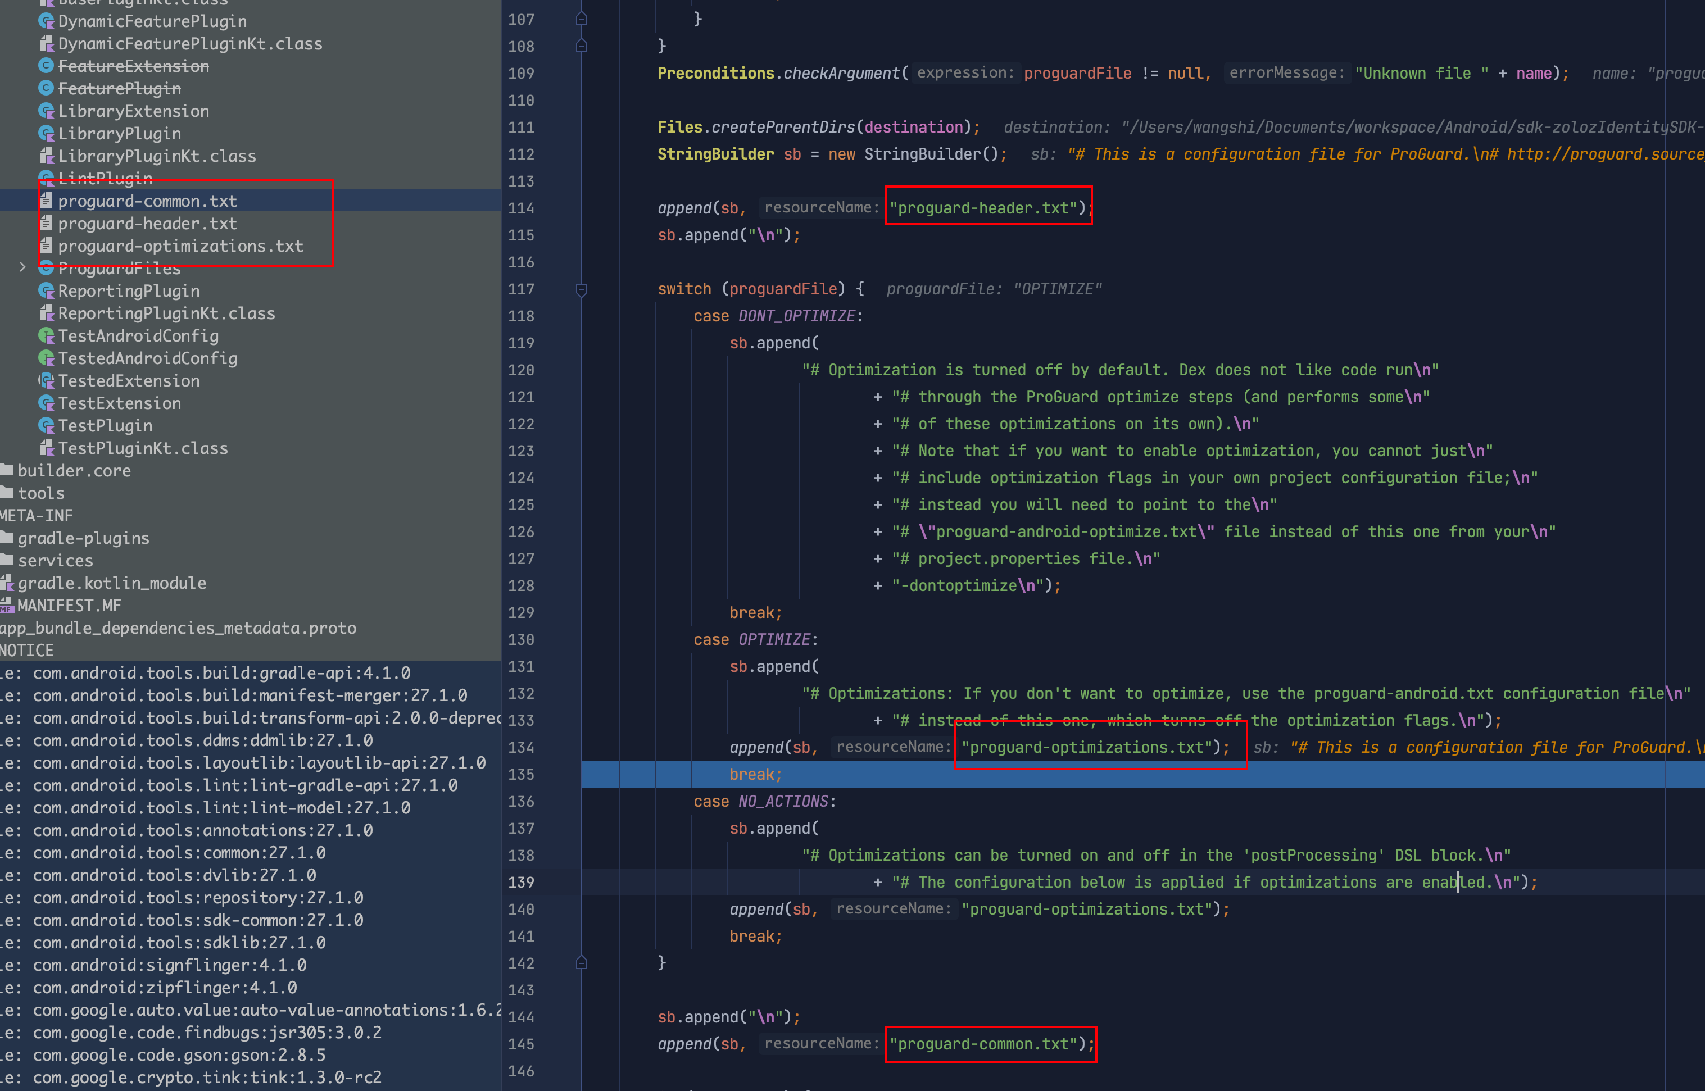Image resolution: width=1705 pixels, height=1091 pixels.
Task: Click line number 145 in the gutter
Action: click(521, 1044)
